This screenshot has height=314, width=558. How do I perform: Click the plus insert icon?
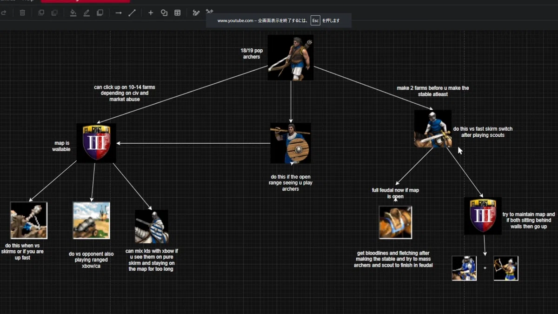coord(151,13)
